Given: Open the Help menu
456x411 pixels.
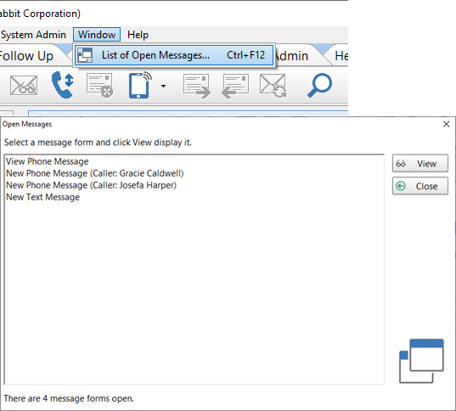Looking at the screenshot, I should click(x=138, y=35).
